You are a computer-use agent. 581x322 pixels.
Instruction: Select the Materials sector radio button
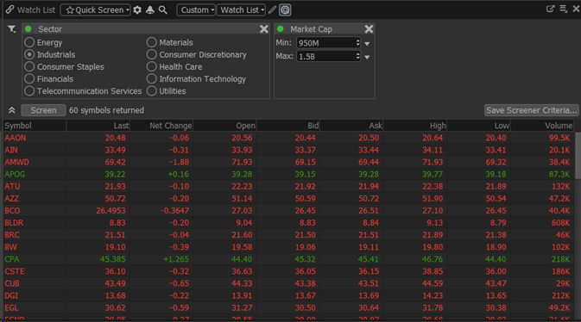click(x=152, y=42)
